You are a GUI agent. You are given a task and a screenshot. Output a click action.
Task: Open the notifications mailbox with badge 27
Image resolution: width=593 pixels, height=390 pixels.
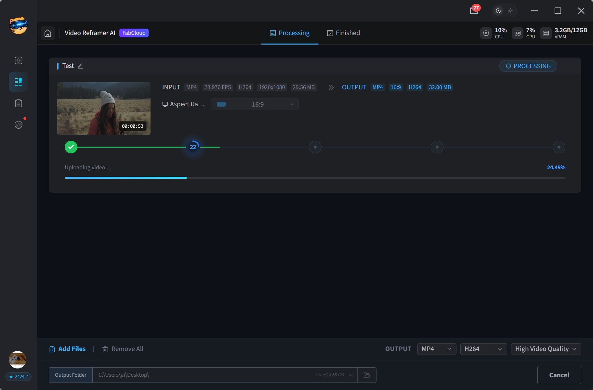(x=474, y=11)
